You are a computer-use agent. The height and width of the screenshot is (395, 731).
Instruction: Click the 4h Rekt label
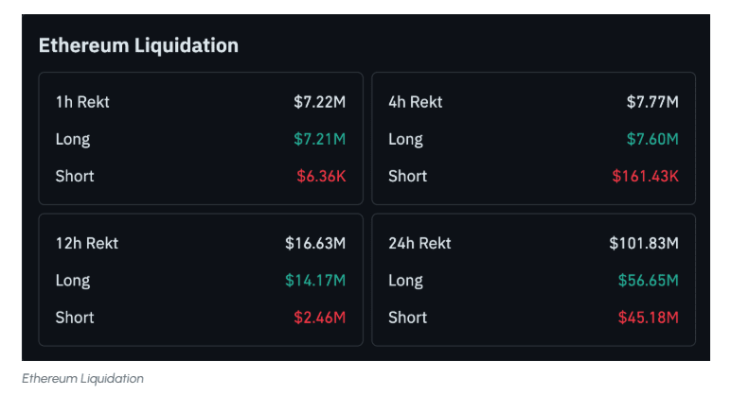point(415,102)
